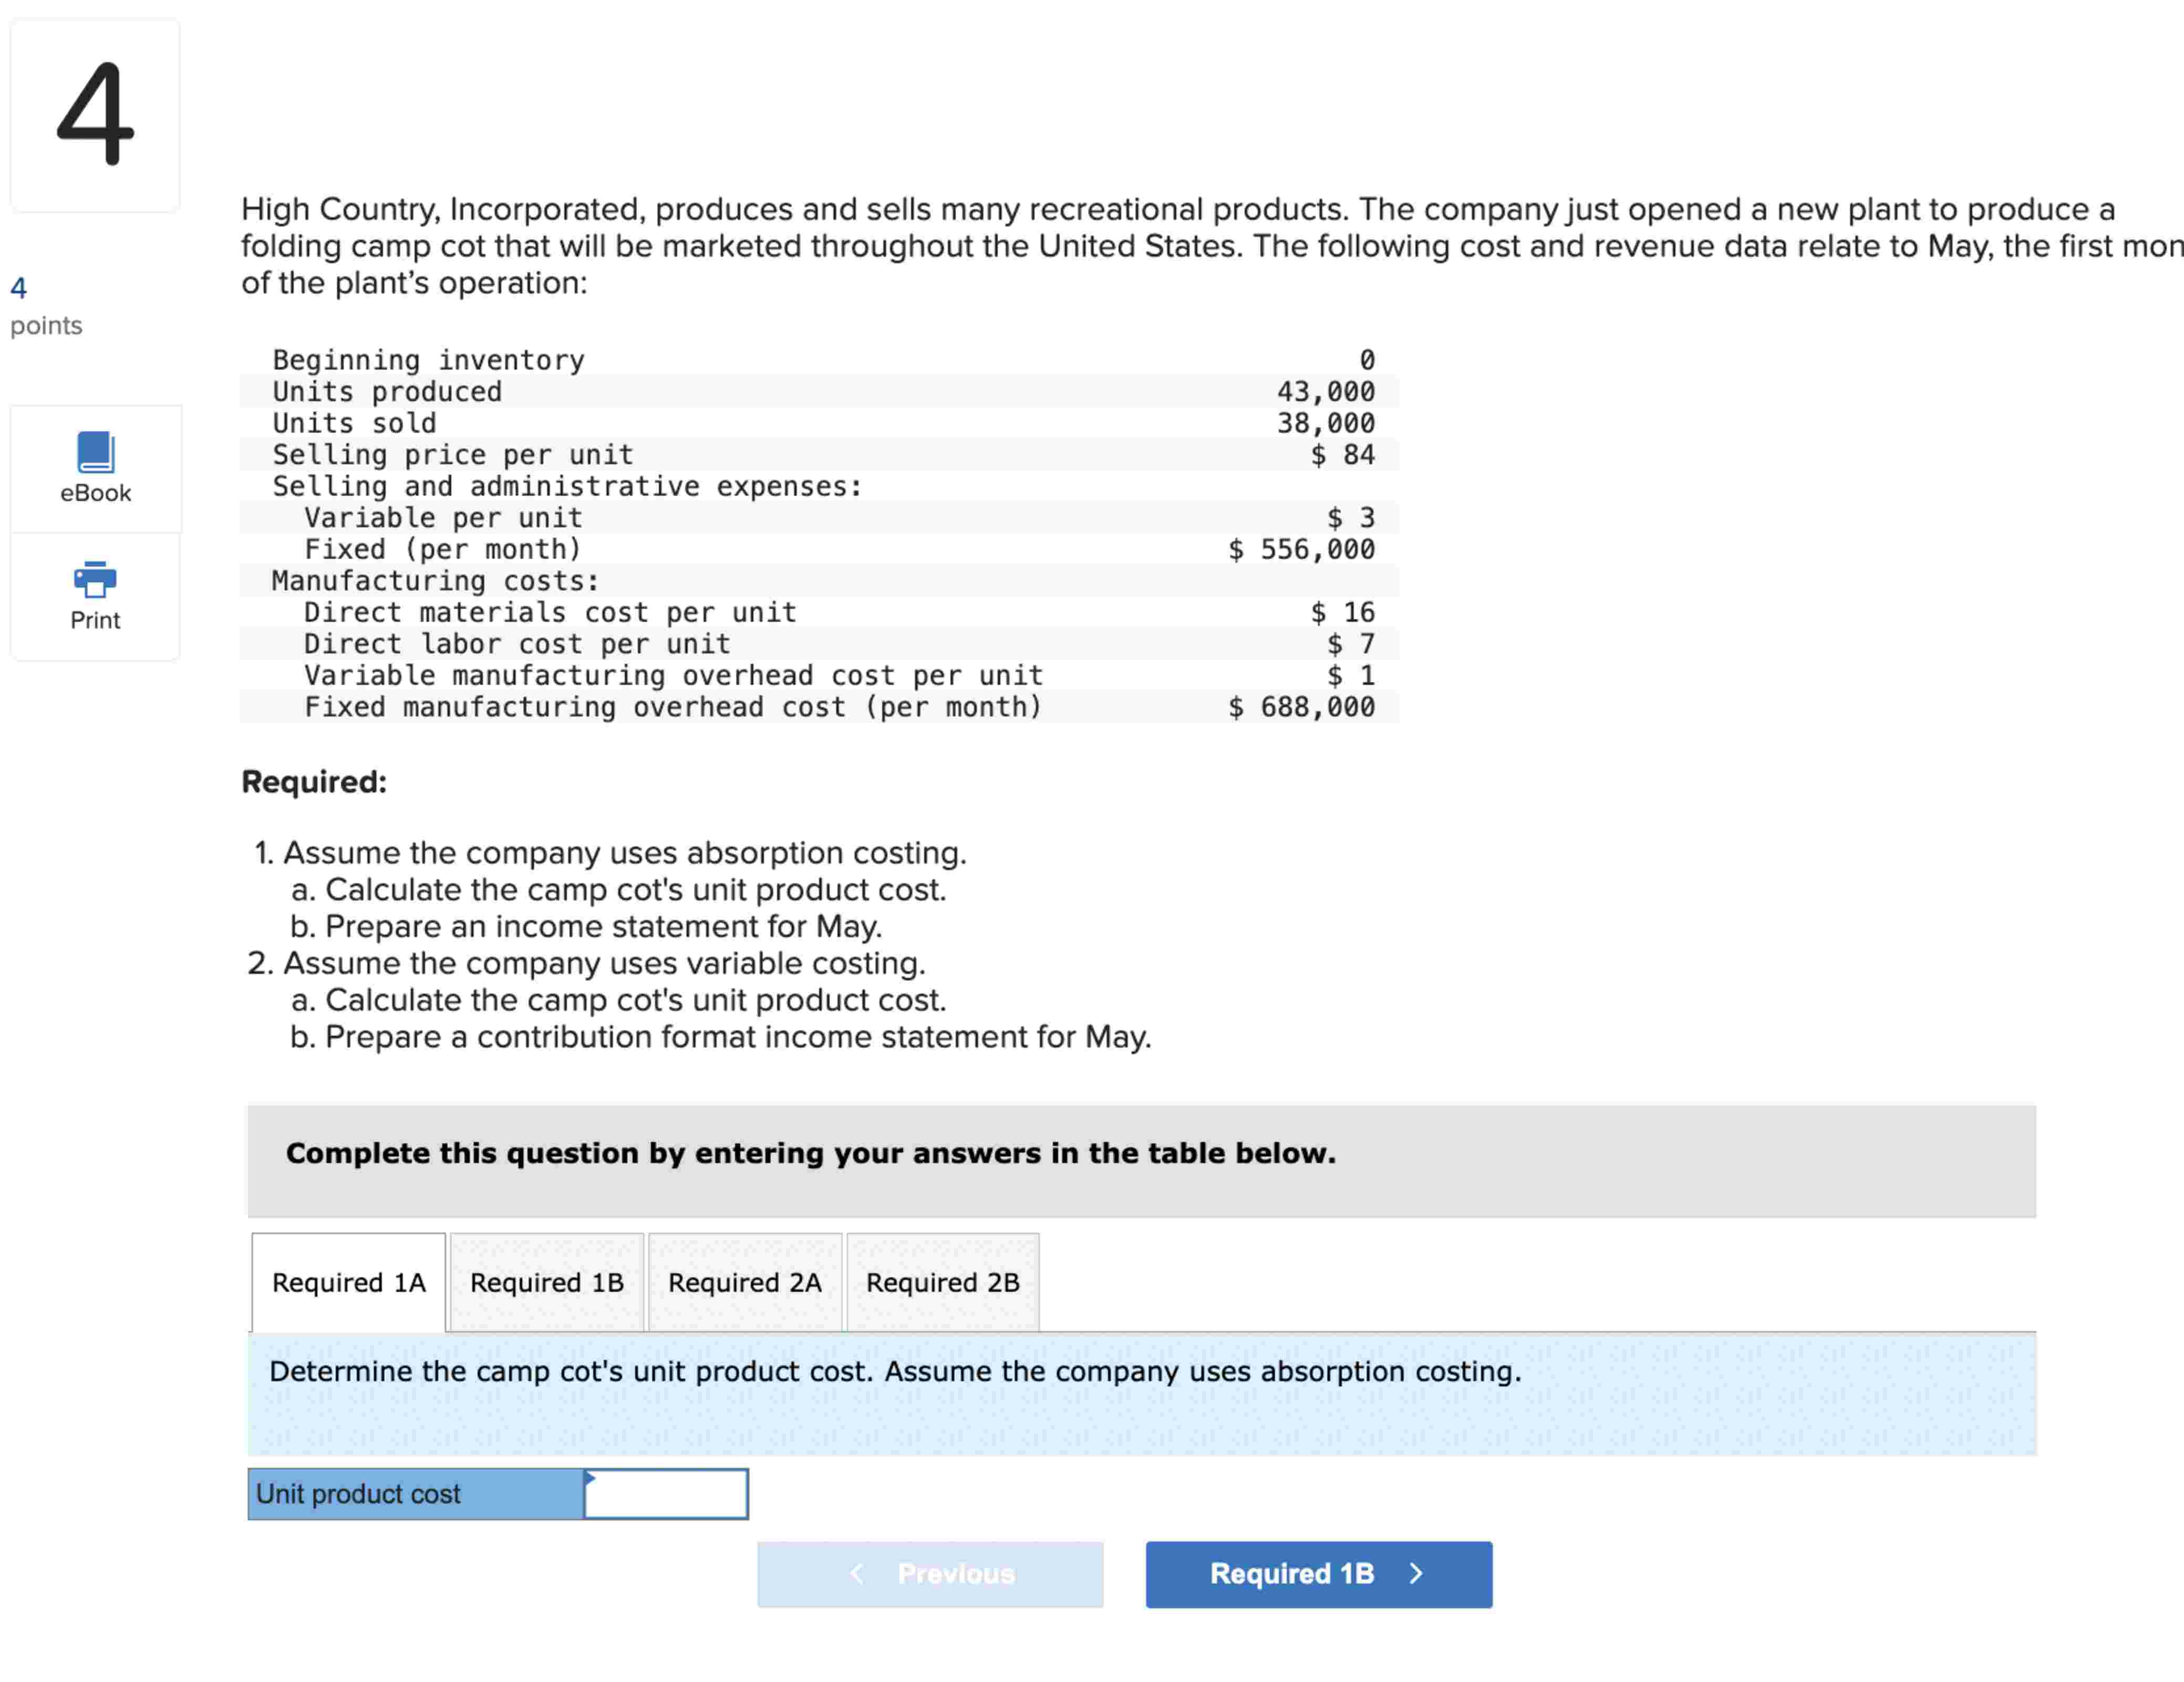
Task: Click the Unit product cost label cell
Action: pos(415,1494)
